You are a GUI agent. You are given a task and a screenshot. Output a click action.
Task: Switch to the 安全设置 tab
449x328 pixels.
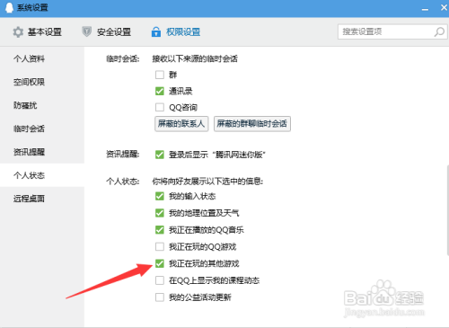(x=106, y=31)
